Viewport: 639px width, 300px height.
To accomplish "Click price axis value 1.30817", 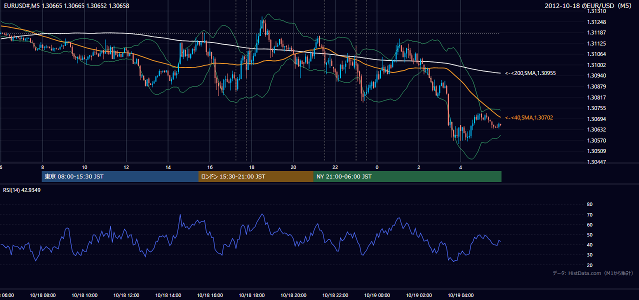I will click(x=596, y=97).
